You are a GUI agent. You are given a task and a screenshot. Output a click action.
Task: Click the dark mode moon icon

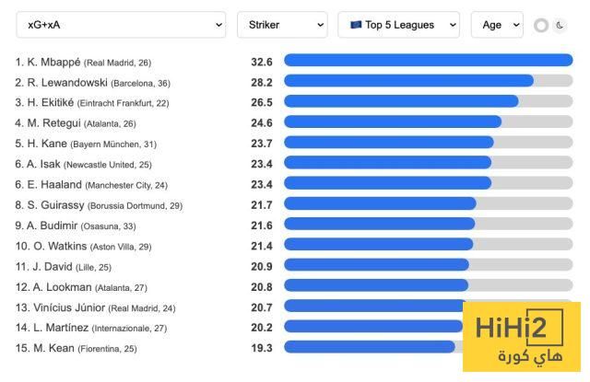560,25
